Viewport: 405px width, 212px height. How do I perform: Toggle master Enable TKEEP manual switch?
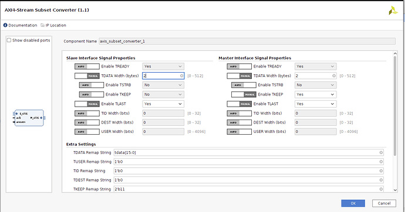pyautogui.click(x=244, y=94)
